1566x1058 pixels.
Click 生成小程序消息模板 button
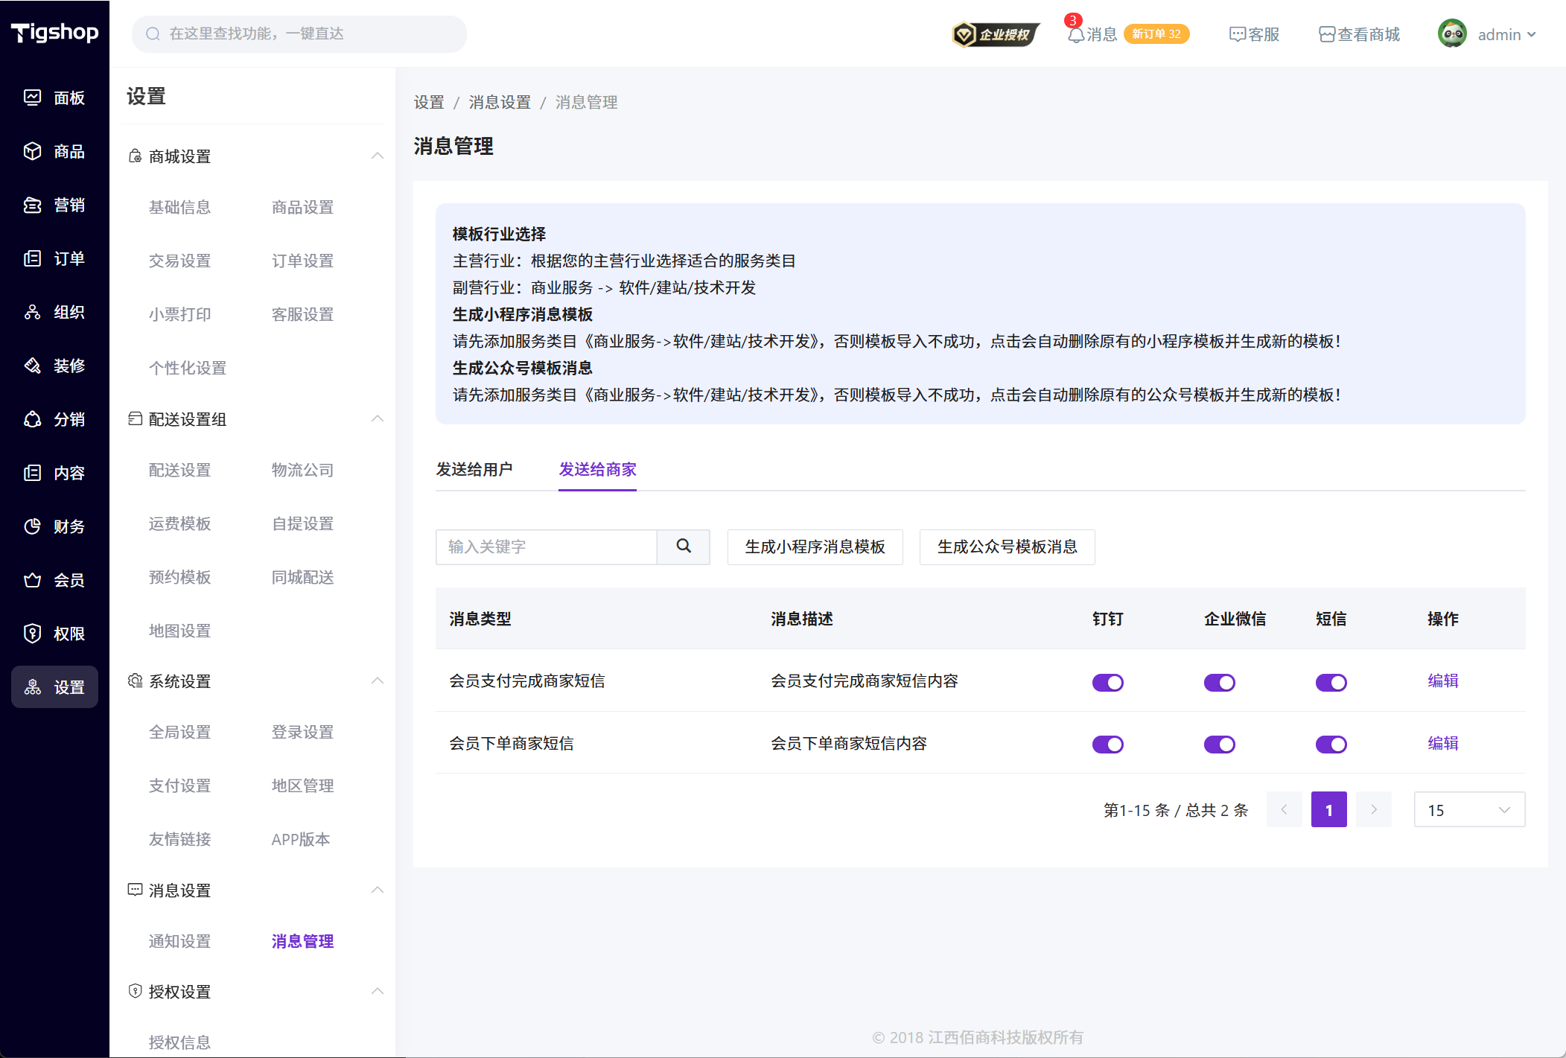click(x=815, y=546)
